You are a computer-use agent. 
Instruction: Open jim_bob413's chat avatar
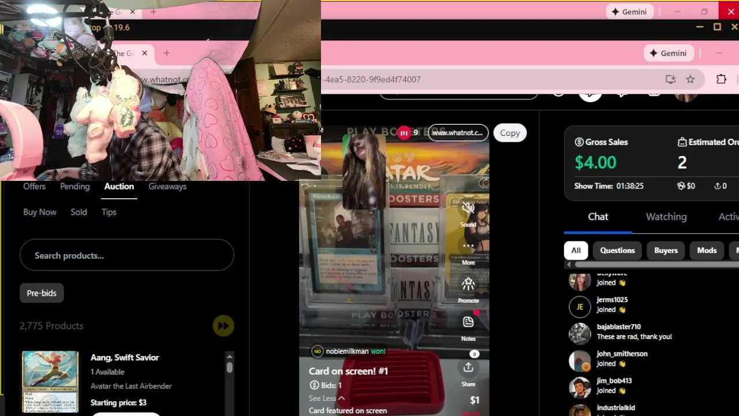tap(580, 387)
